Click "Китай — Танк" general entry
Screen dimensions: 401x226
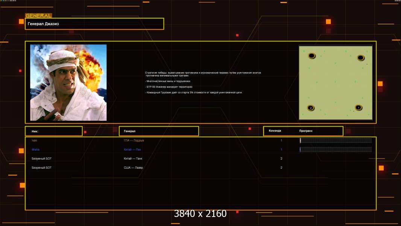tap(133, 159)
